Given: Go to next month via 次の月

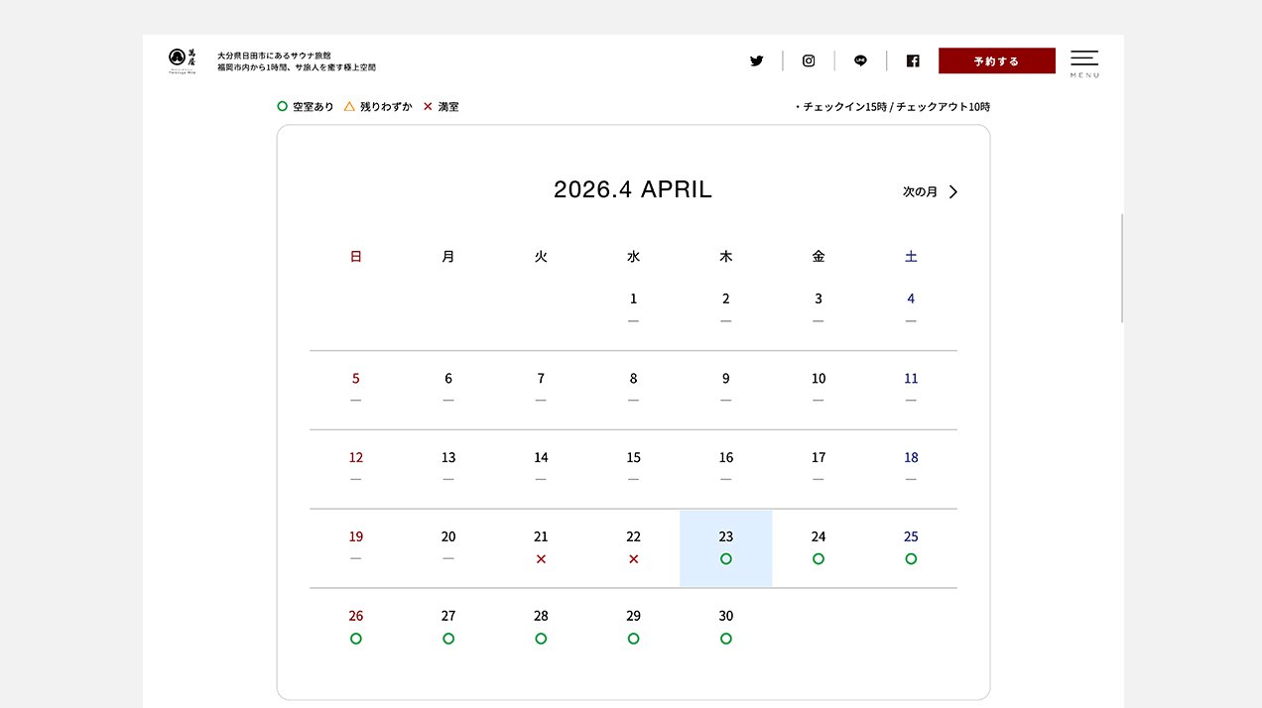Looking at the screenshot, I should click(930, 191).
